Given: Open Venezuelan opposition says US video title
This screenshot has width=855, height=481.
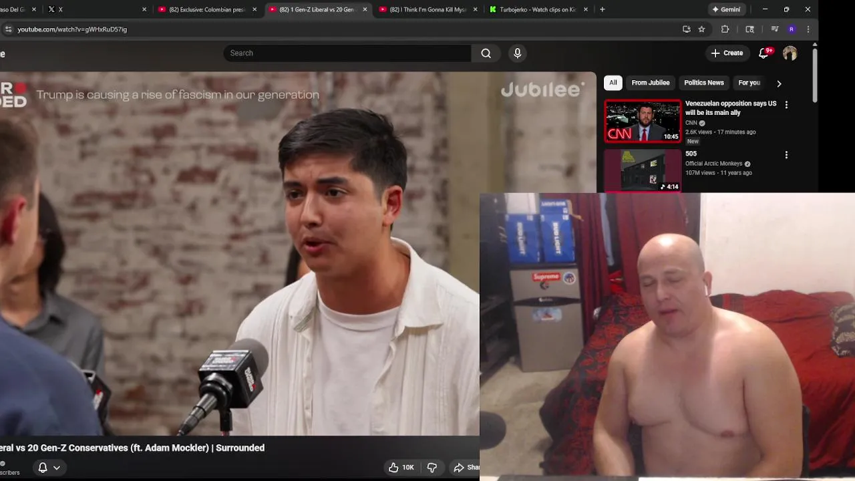Looking at the screenshot, I should pyautogui.click(x=731, y=108).
